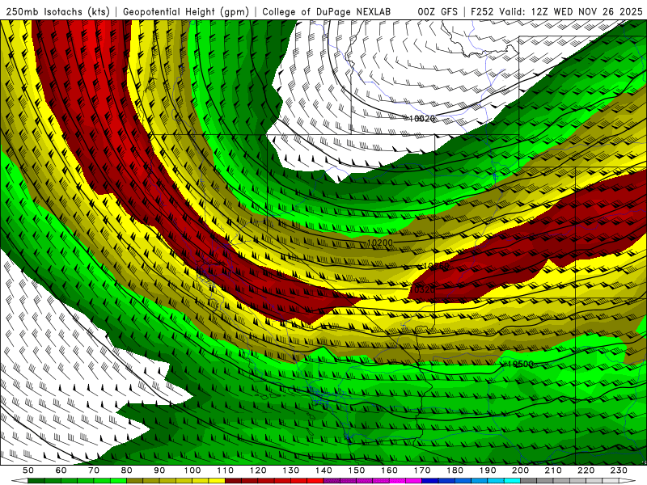Click the 70 knot legend label
This screenshot has width=647, height=485.
[94, 470]
